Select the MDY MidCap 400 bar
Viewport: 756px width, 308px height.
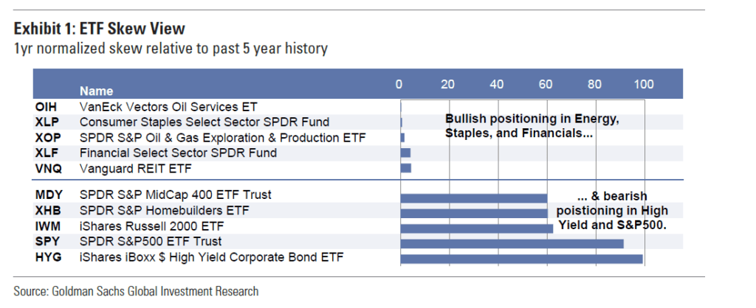[x=473, y=197]
